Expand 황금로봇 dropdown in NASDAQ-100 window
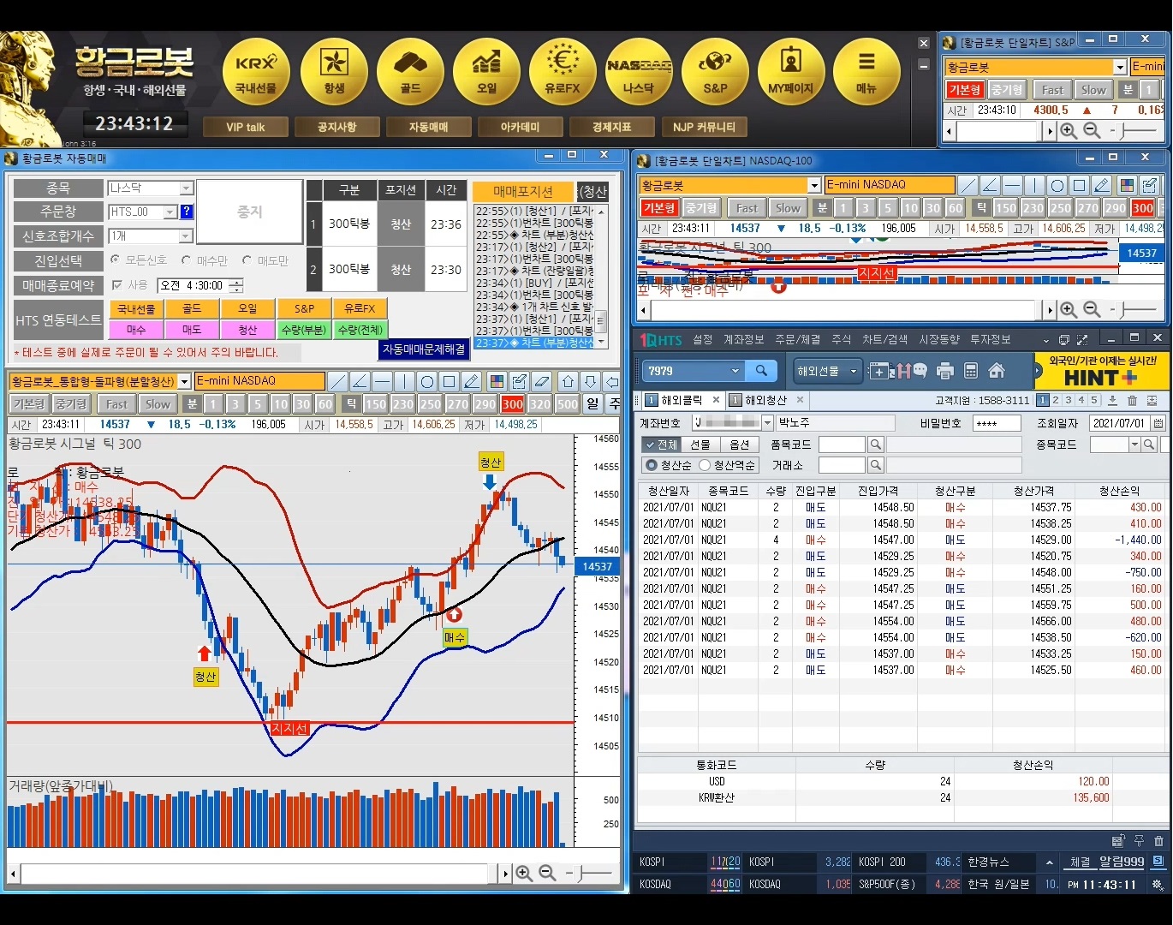Viewport: 1173px width, 925px height. [x=814, y=186]
